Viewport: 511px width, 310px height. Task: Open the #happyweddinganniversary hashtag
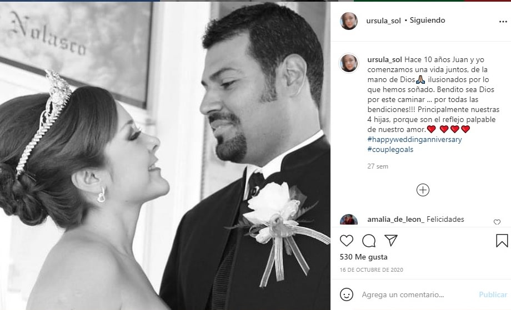coord(414,139)
